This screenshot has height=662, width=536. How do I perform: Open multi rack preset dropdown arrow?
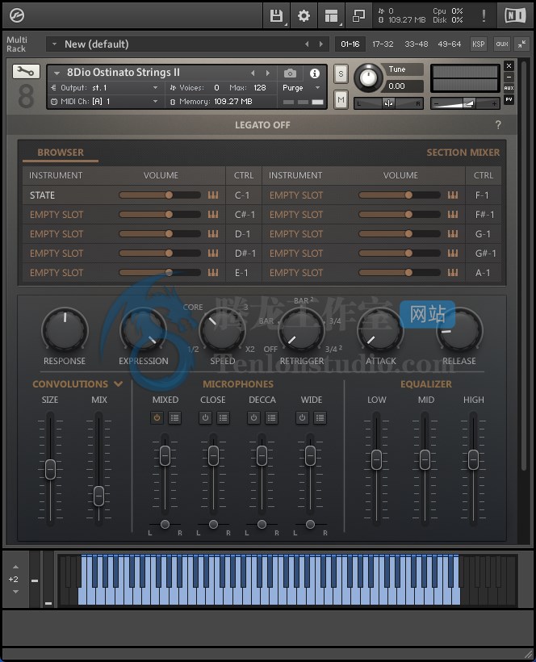54,44
